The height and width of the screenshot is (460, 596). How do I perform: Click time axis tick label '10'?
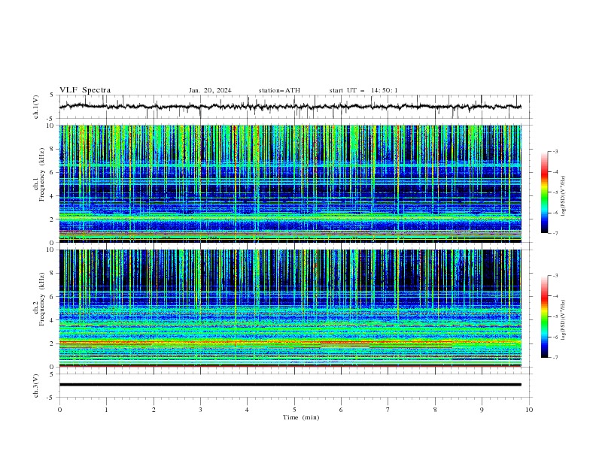[x=529, y=410]
